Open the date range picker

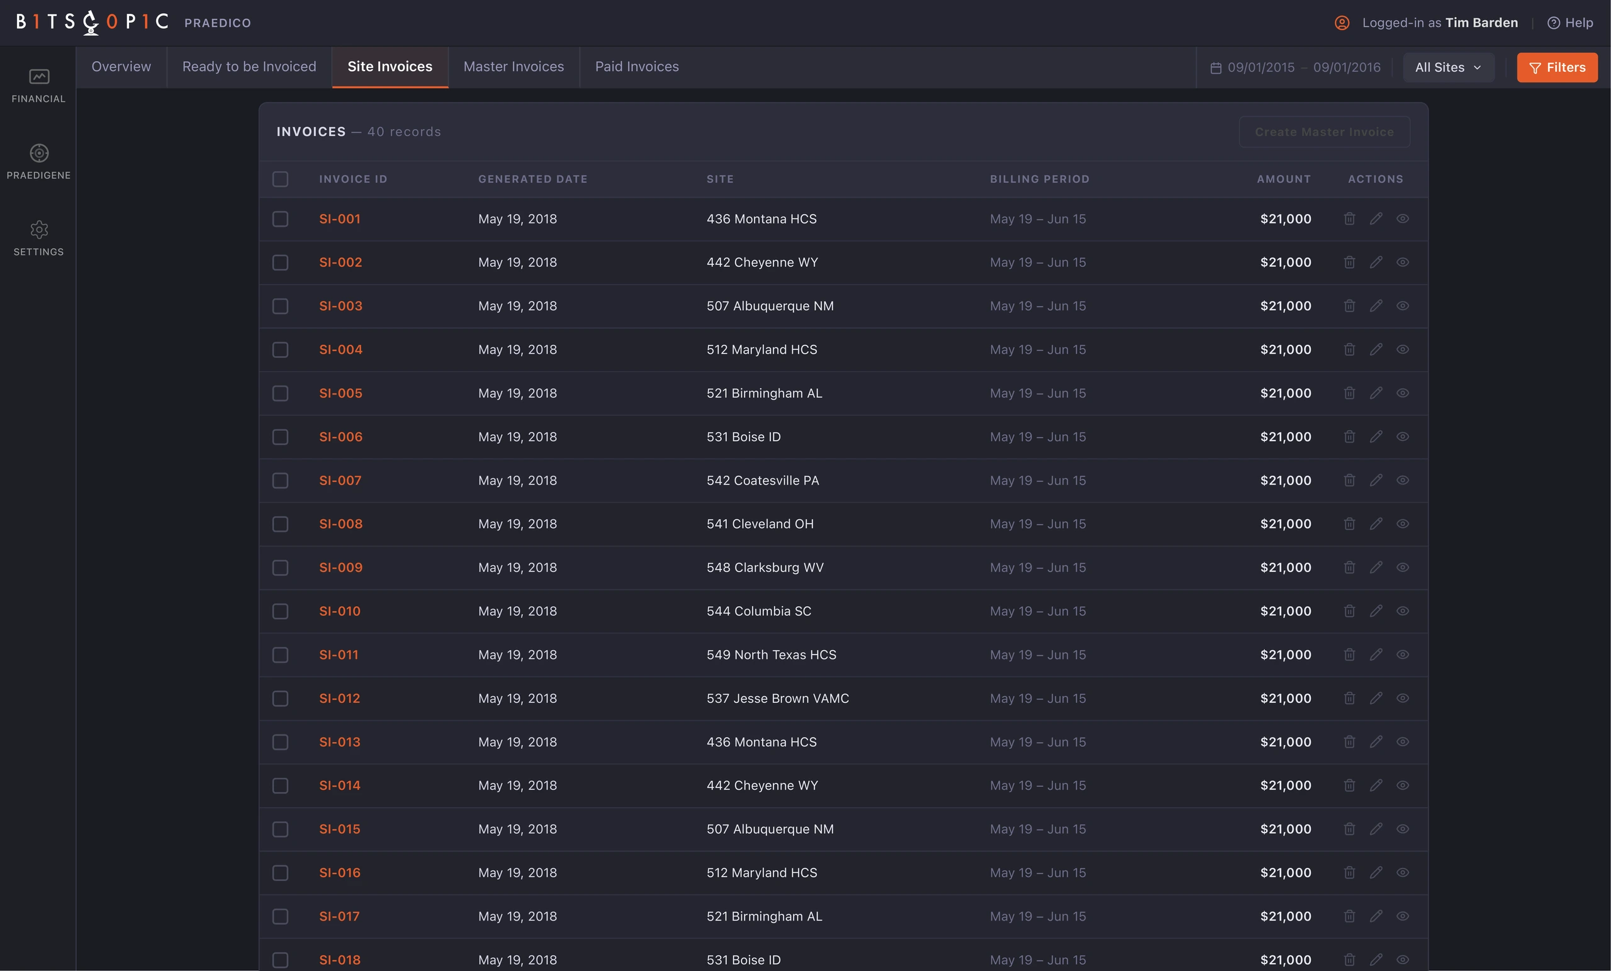(1295, 67)
